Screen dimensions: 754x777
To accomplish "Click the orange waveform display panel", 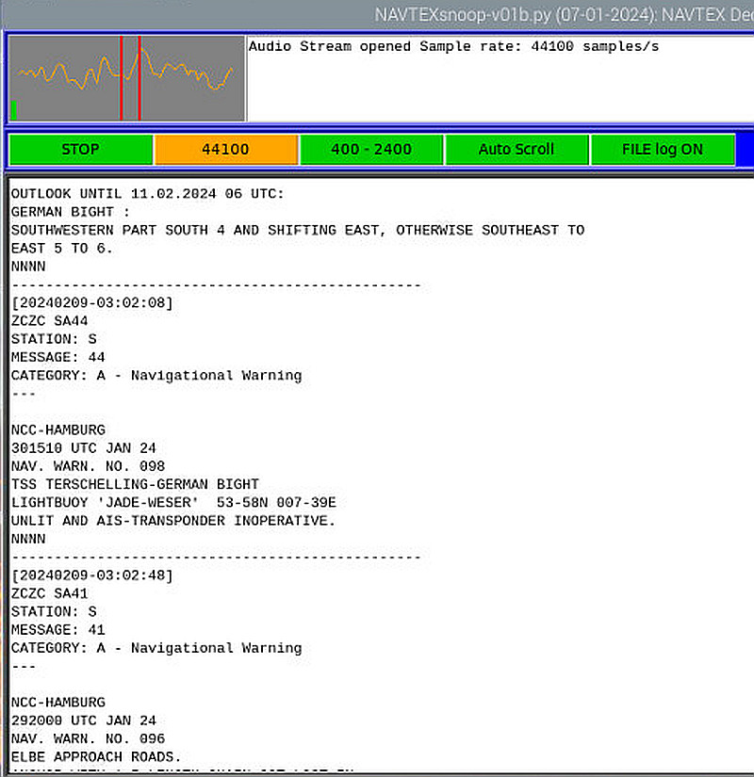I will [x=127, y=78].
